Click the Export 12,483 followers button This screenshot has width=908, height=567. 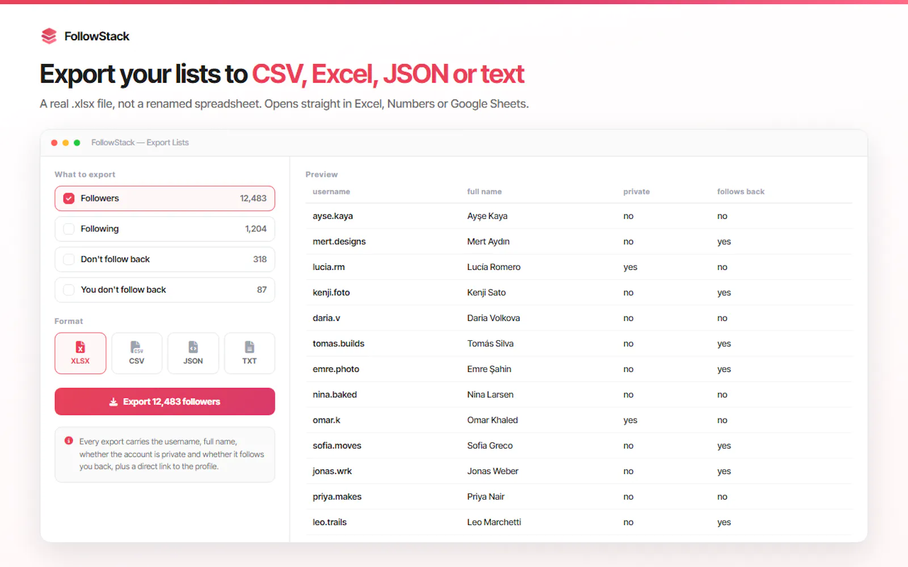[x=165, y=401]
